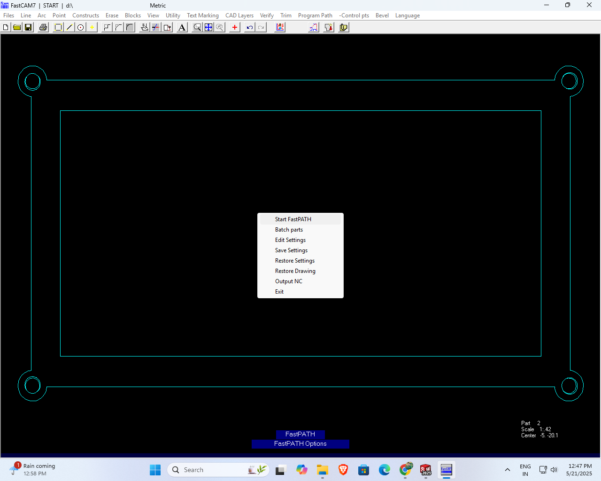
Task: Click the Redo arrow icon
Action: (x=261, y=27)
